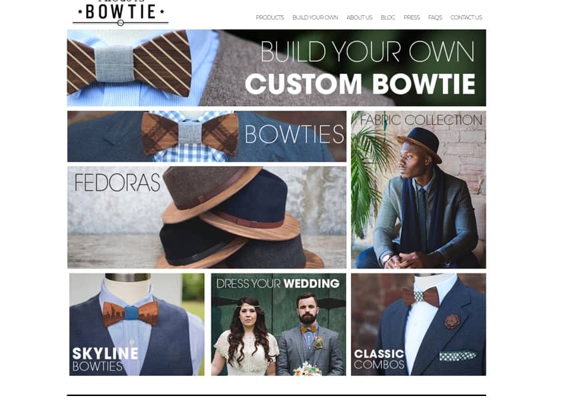The image size is (567, 400).
Task: Click the striped wooden bowtie in hero image
Action: 129,63
